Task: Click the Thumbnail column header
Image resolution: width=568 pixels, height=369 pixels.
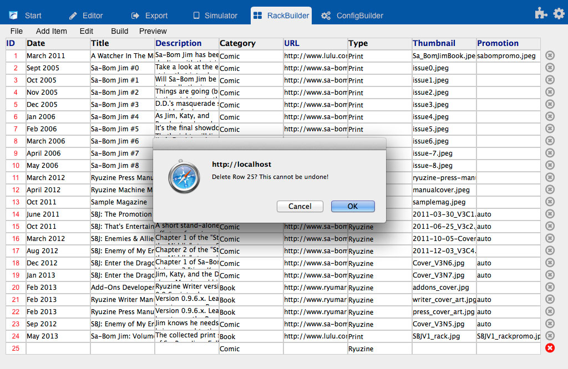Action: [x=434, y=43]
